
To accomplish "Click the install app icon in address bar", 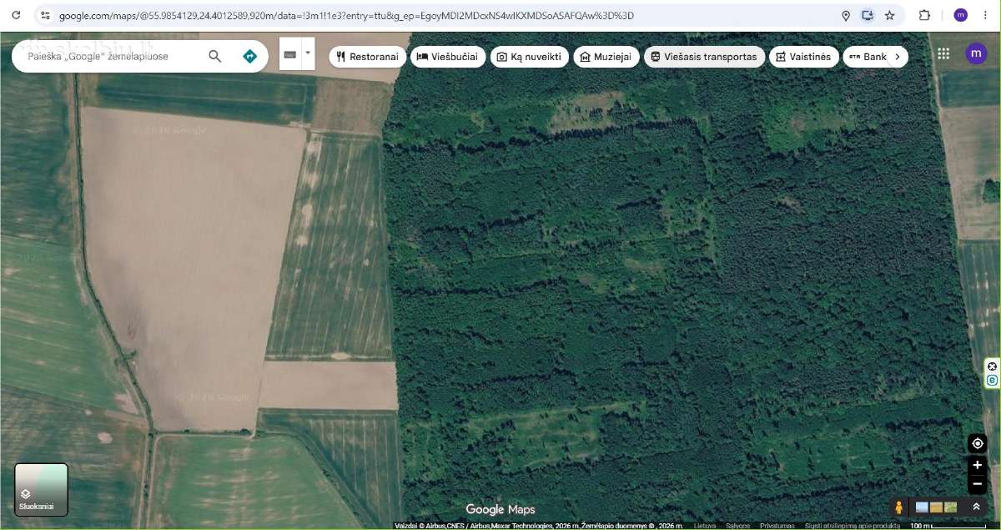I will 868,15.
